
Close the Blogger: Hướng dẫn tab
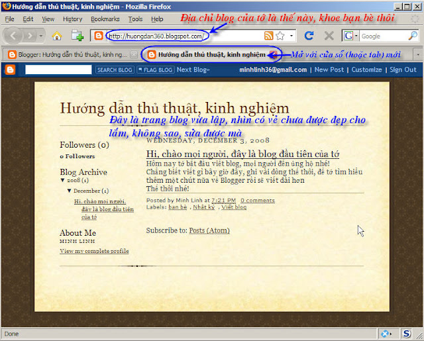(x=134, y=55)
